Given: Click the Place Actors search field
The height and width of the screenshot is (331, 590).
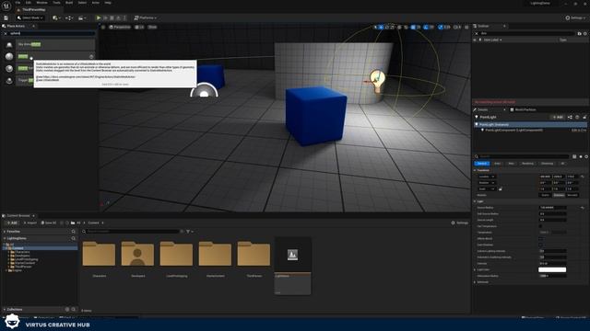Looking at the screenshot, I should (x=52, y=33).
